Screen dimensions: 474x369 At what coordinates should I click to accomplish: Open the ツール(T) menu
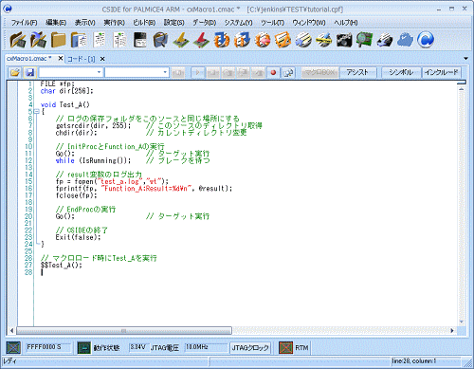click(272, 23)
